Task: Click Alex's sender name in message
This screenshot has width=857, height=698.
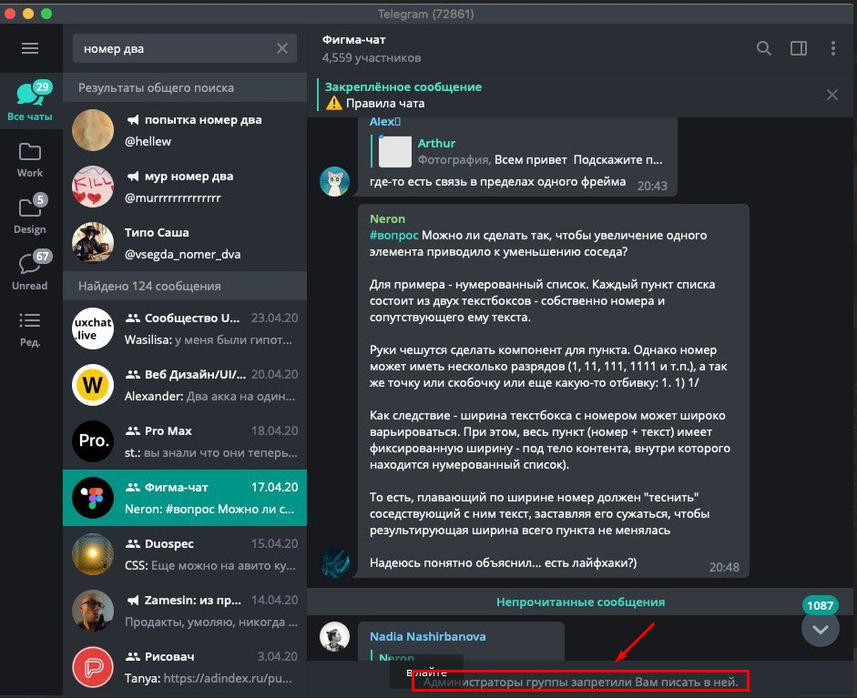Action: (384, 122)
